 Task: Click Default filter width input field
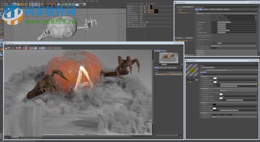[x=214, y=48]
